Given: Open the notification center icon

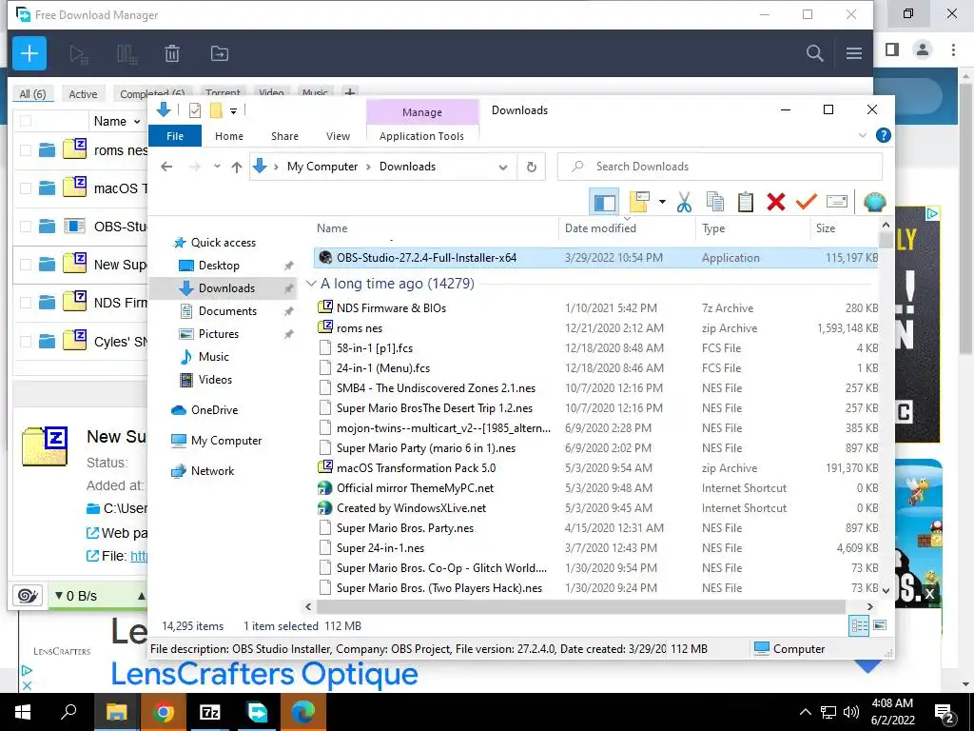Looking at the screenshot, I should pos(945,712).
